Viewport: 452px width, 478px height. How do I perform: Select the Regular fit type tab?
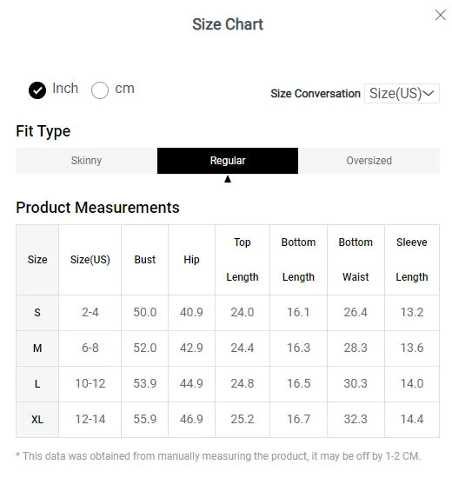coord(228,161)
